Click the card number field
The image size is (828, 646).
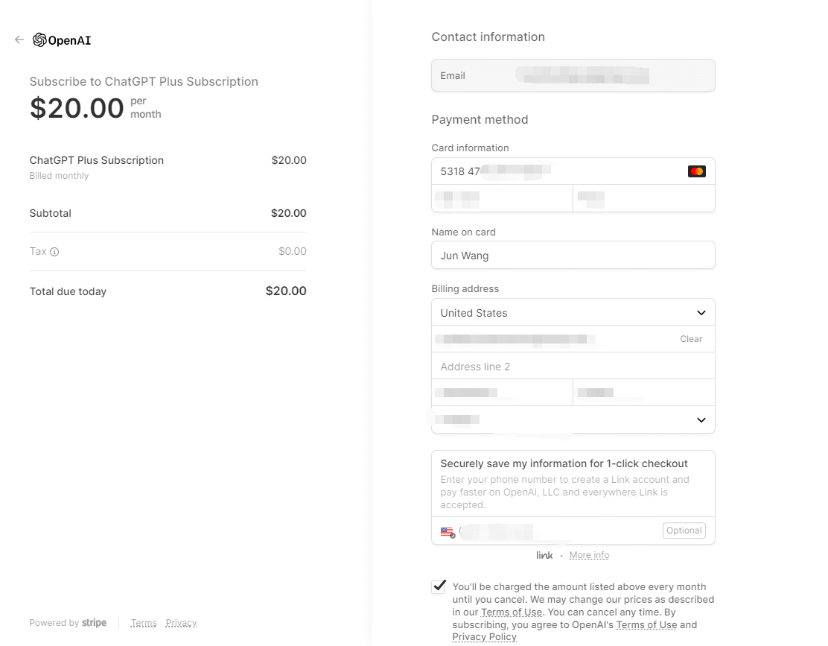558,171
